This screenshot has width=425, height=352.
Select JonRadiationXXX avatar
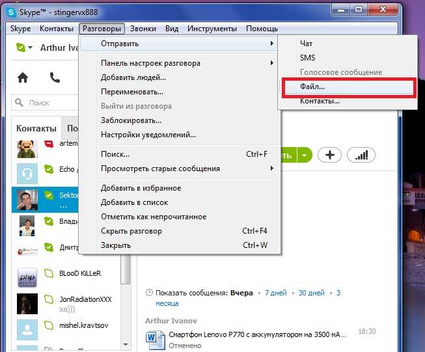(x=27, y=303)
